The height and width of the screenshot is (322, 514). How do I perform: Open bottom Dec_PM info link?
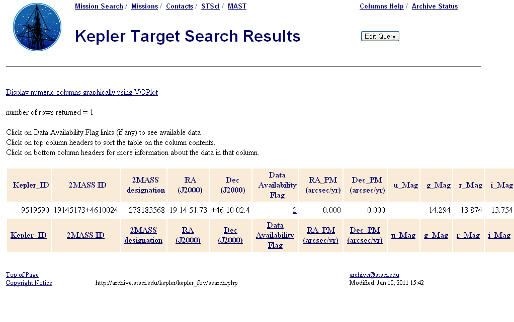(x=365, y=235)
